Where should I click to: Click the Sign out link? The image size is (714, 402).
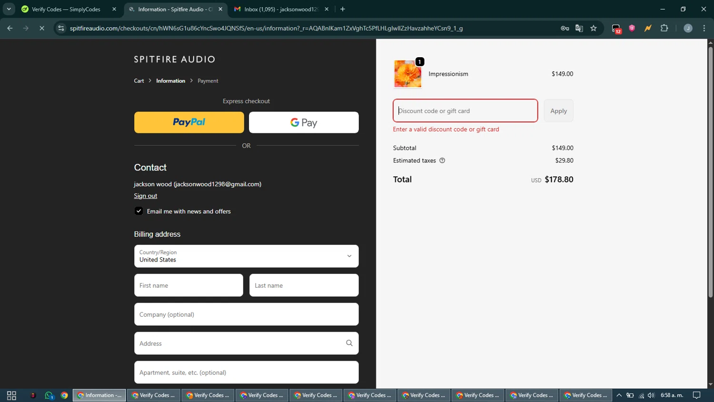coord(145,196)
